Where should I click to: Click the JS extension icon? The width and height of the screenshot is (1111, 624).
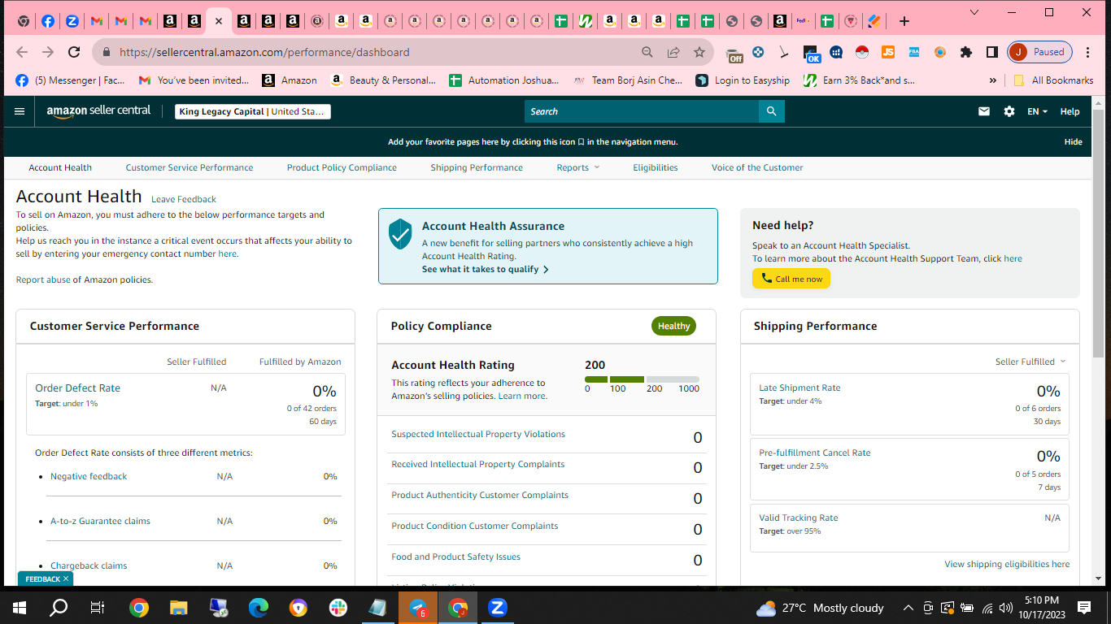(x=888, y=52)
